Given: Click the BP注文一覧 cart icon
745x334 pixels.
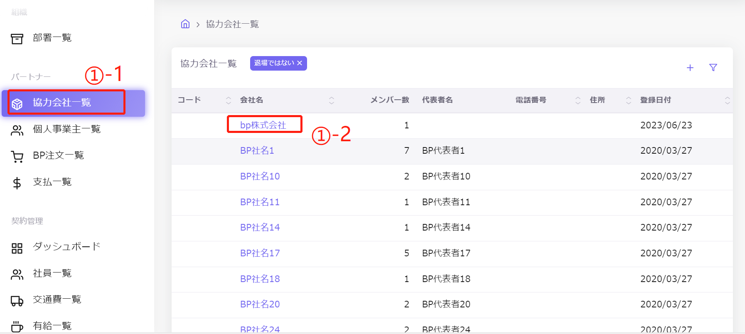Looking at the screenshot, I should coord(17,157).
